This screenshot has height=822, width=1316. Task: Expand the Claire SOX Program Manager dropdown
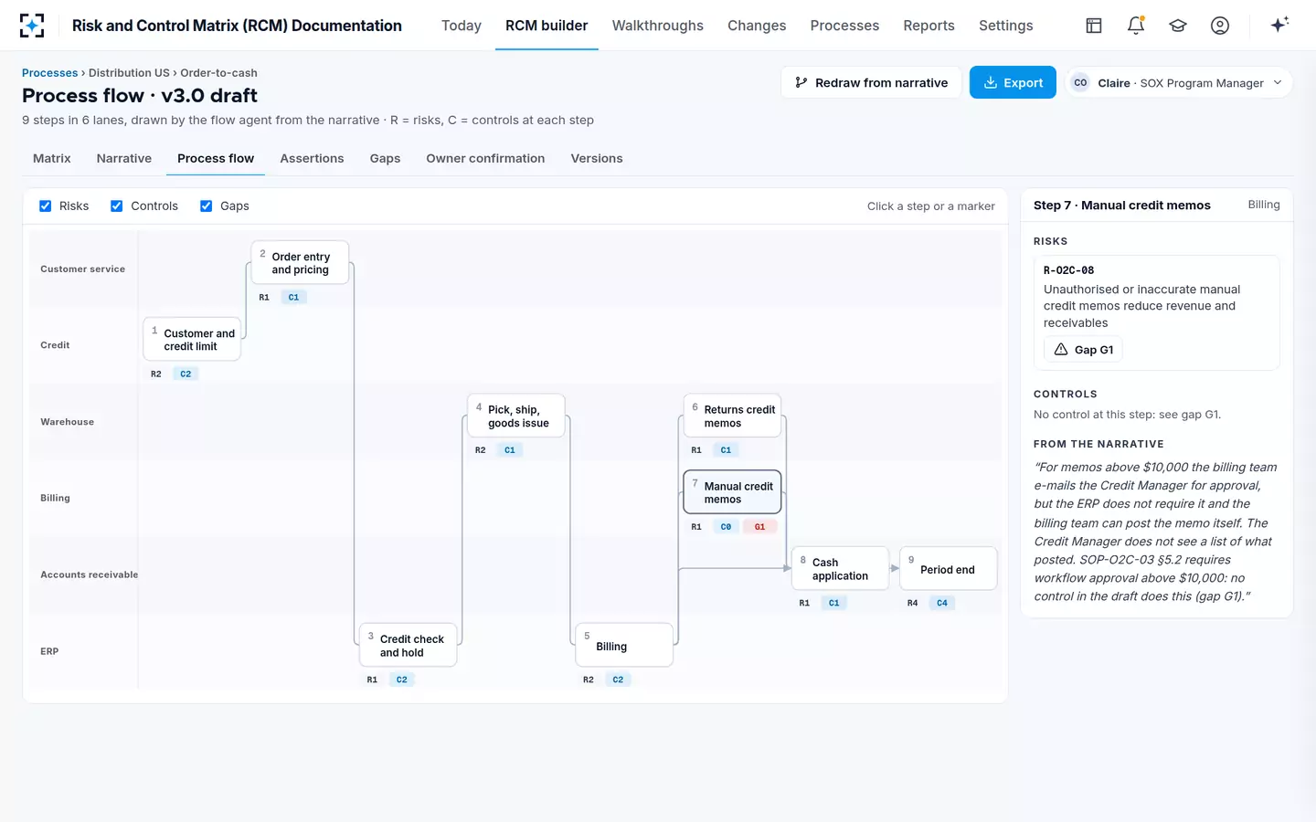[1178, 83]
